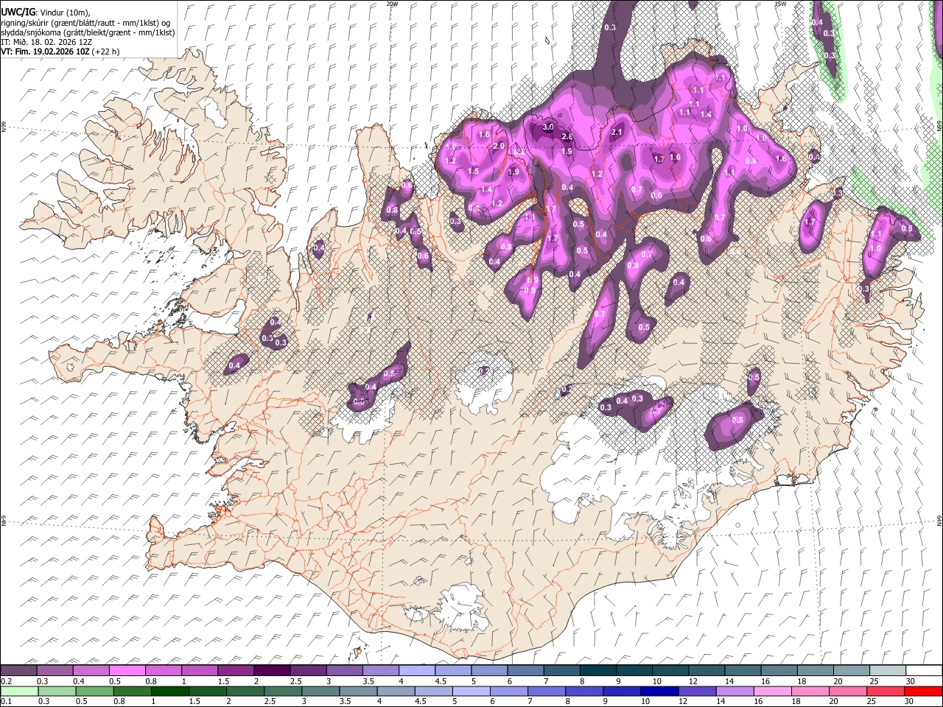The width and height of the screenshot is (943, 707).
Task: Click the bright pink swatch labeled 0.5 in snow scale
Action: [127, 670]
